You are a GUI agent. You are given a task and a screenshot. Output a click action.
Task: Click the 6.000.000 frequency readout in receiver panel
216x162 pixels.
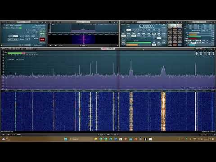pos(147,26)
